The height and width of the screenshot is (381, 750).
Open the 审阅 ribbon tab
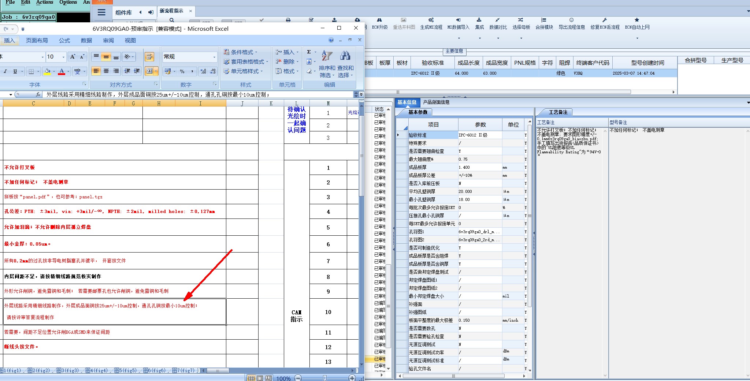click(108, 40)
